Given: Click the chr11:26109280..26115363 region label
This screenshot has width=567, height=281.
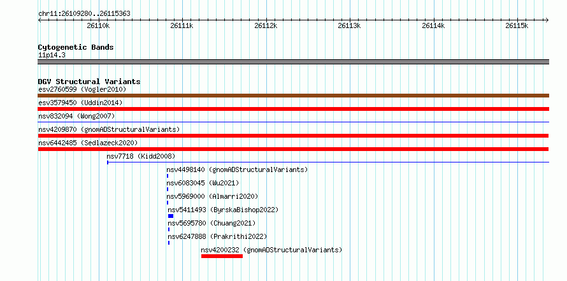Looking at the screenshot, I should click(84, 14).
